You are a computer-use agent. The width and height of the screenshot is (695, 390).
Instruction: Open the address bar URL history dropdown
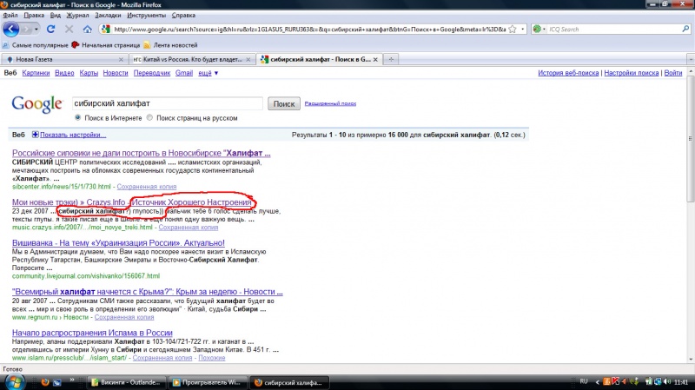point(523,30)
